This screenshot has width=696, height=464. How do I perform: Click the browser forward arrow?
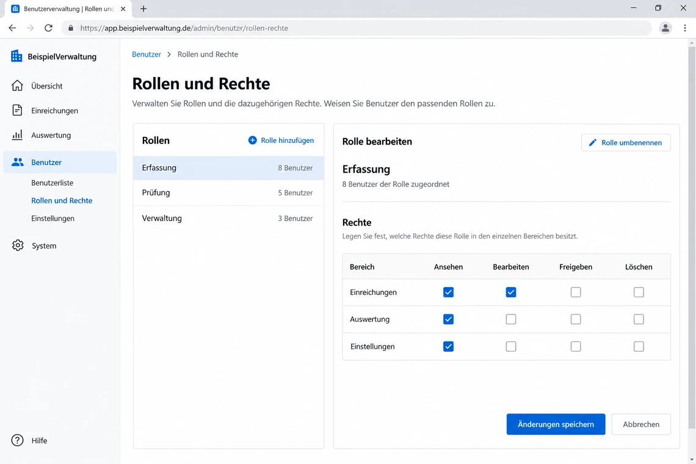pos(30,28)
